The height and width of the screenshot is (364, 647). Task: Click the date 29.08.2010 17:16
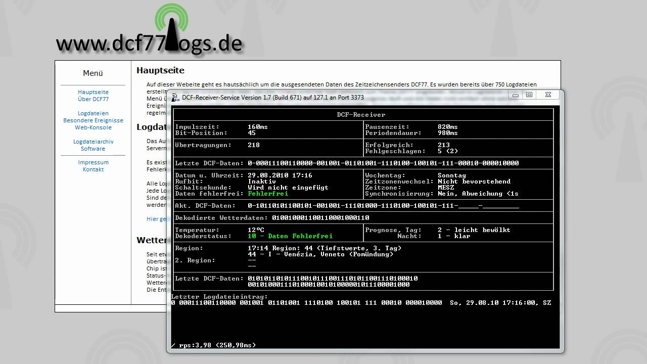[280, 175]
